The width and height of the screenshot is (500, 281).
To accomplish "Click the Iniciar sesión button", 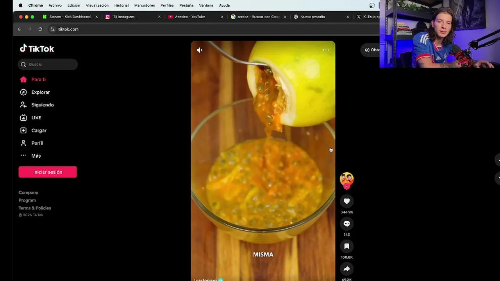I will click(48, 172).
